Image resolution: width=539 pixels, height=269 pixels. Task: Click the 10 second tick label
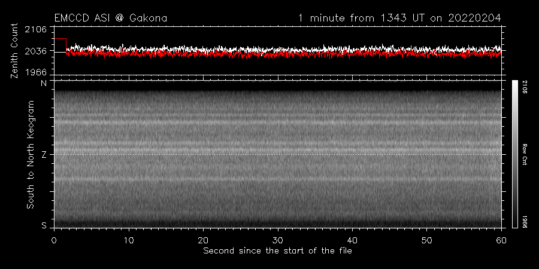[x=129, y=240]
